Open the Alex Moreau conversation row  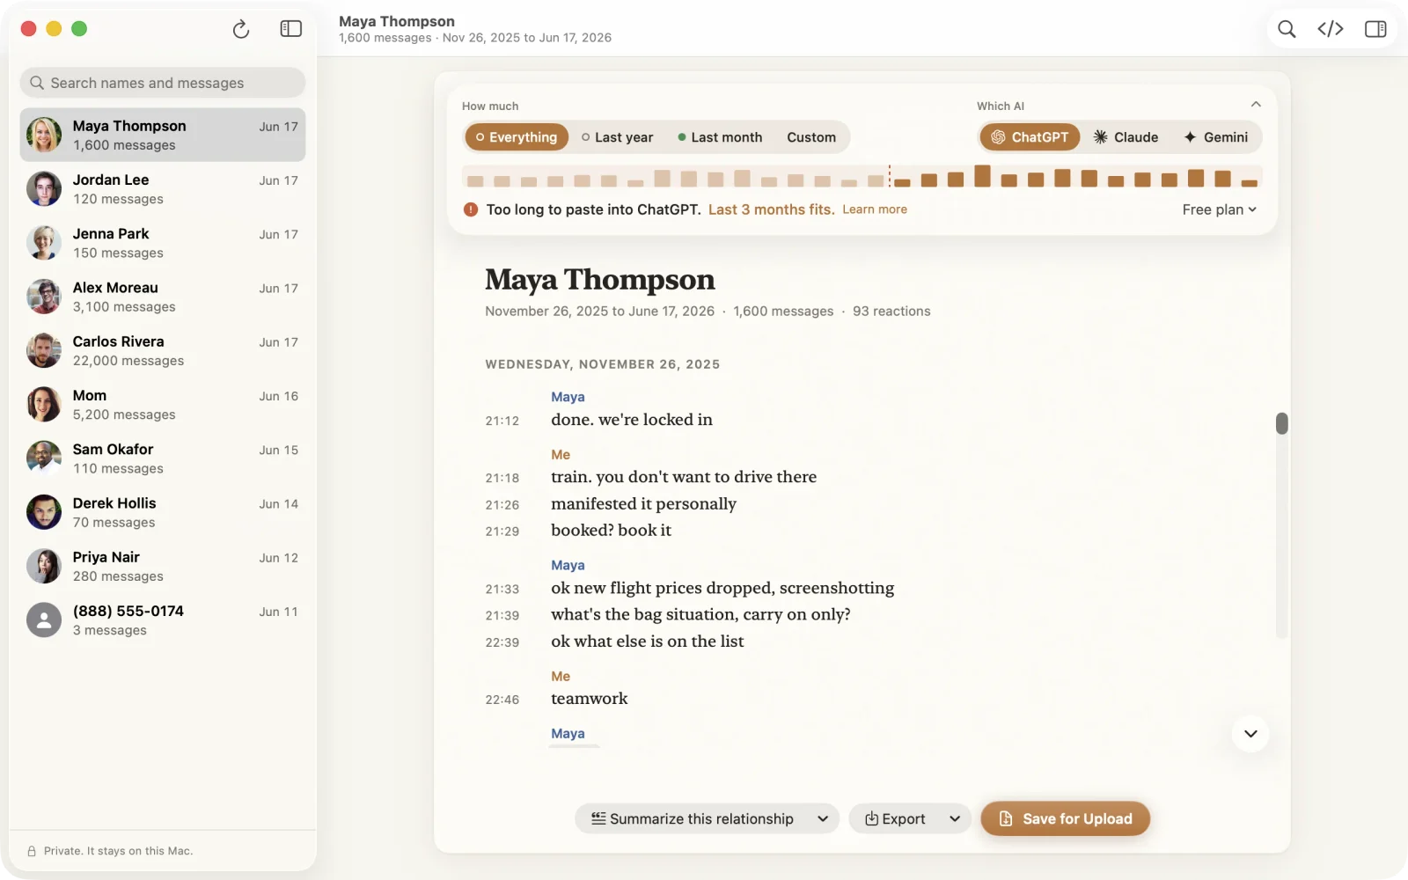(163, 297)
